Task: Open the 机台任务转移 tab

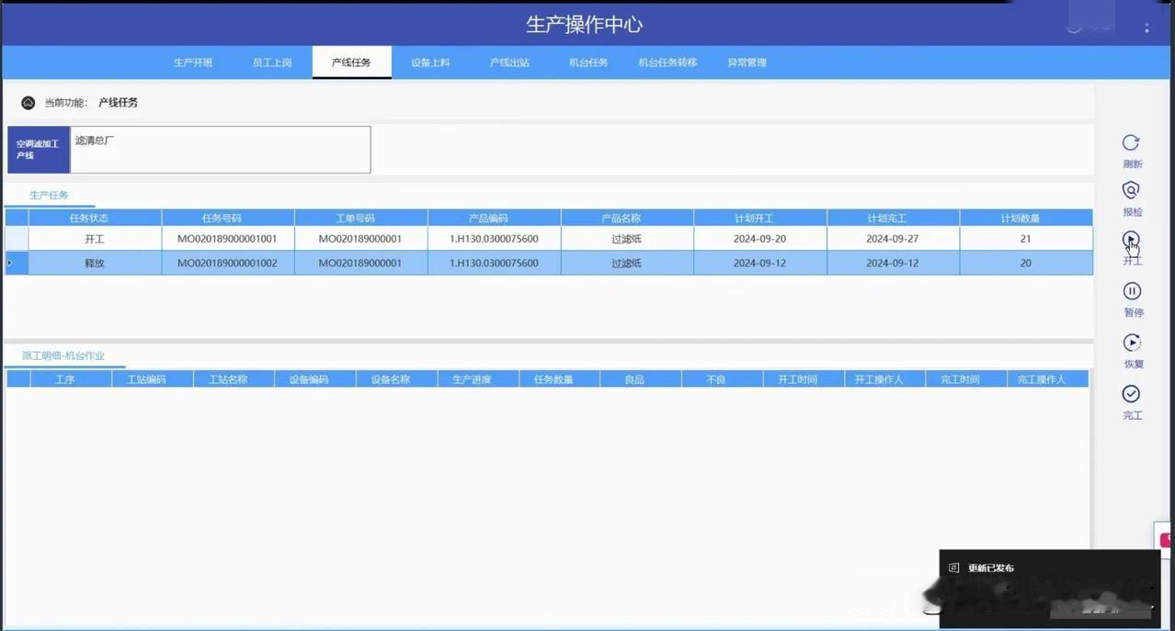Action: coord(667,62)
